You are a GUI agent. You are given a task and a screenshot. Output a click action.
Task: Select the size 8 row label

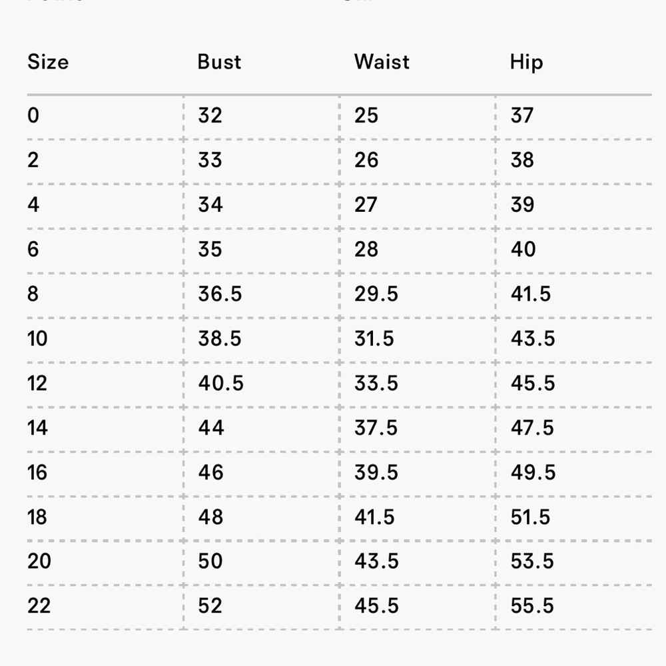pos(33,294)
